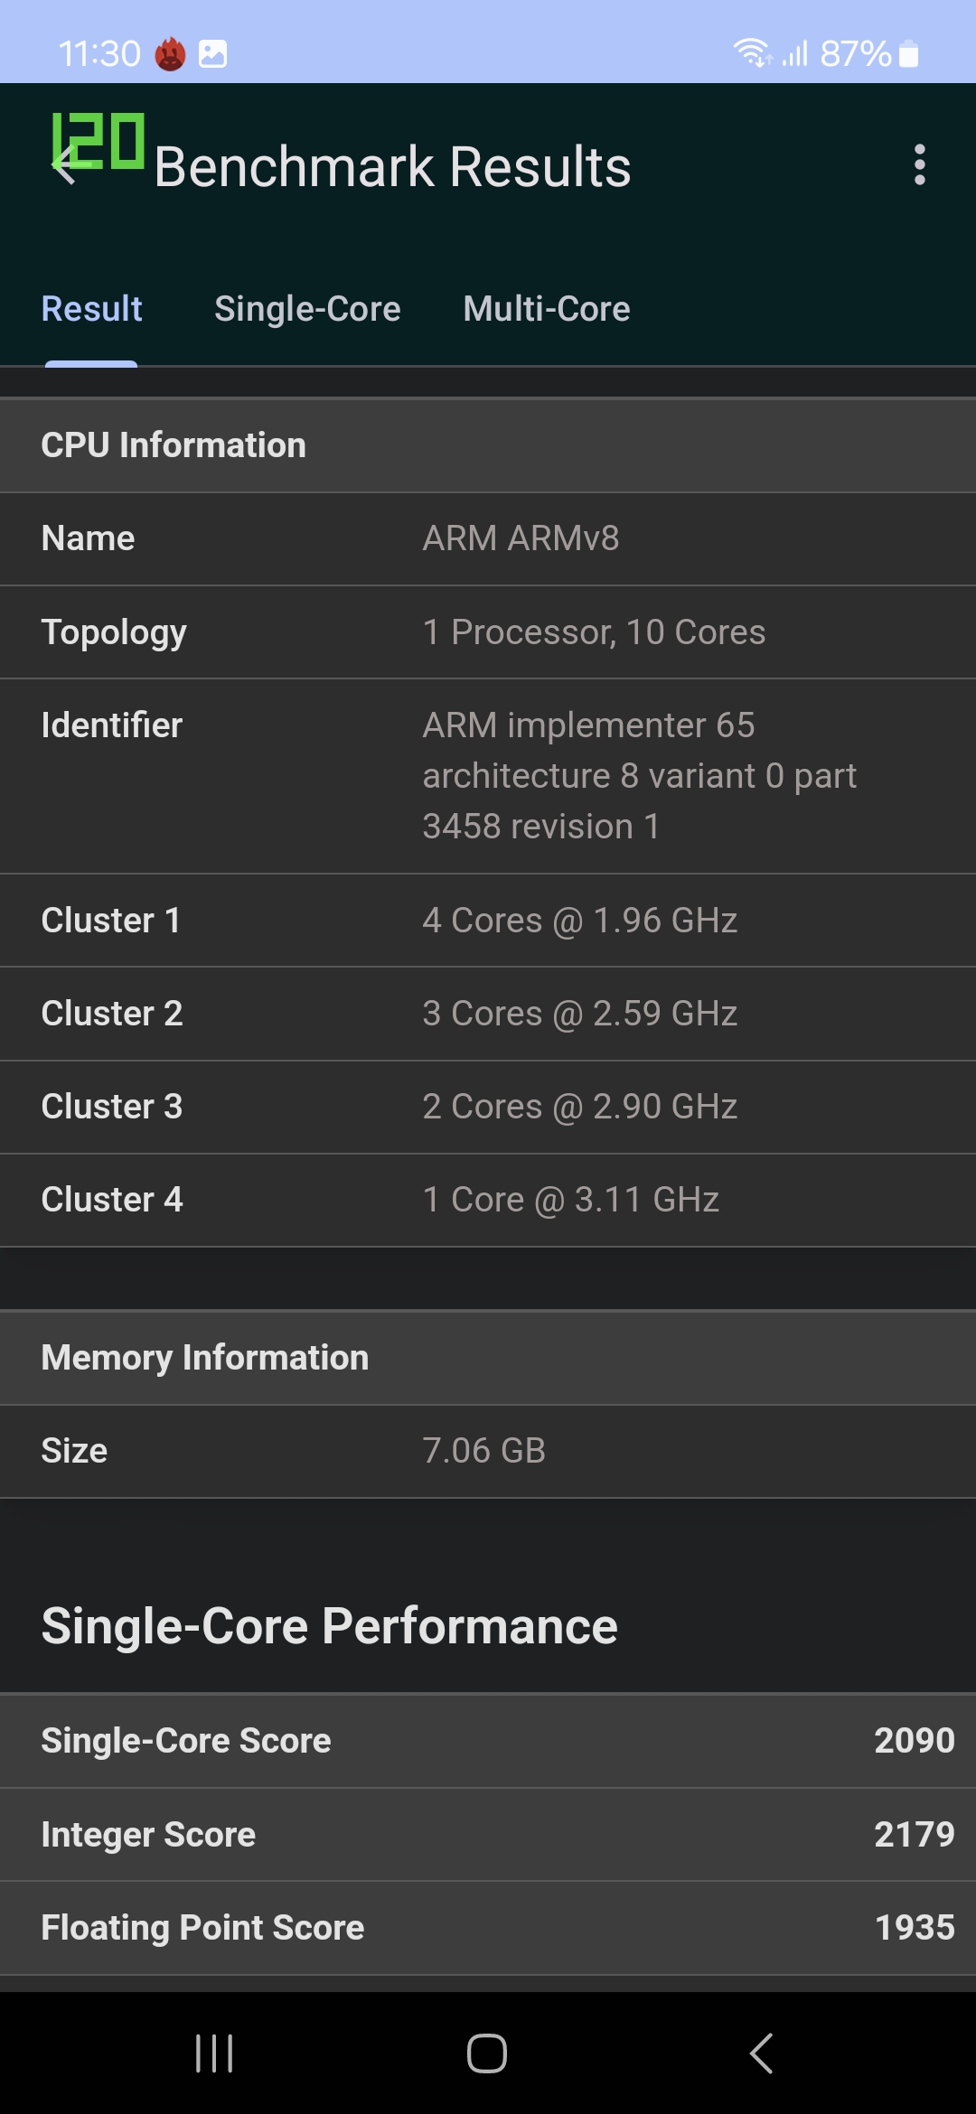Tap the memory Size row

[488, 1451]
